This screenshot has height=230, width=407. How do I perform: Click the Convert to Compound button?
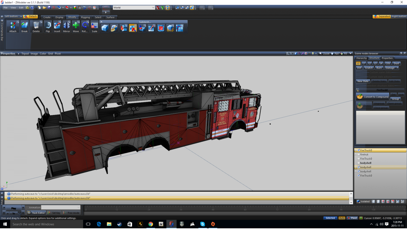tap(373, 97)
